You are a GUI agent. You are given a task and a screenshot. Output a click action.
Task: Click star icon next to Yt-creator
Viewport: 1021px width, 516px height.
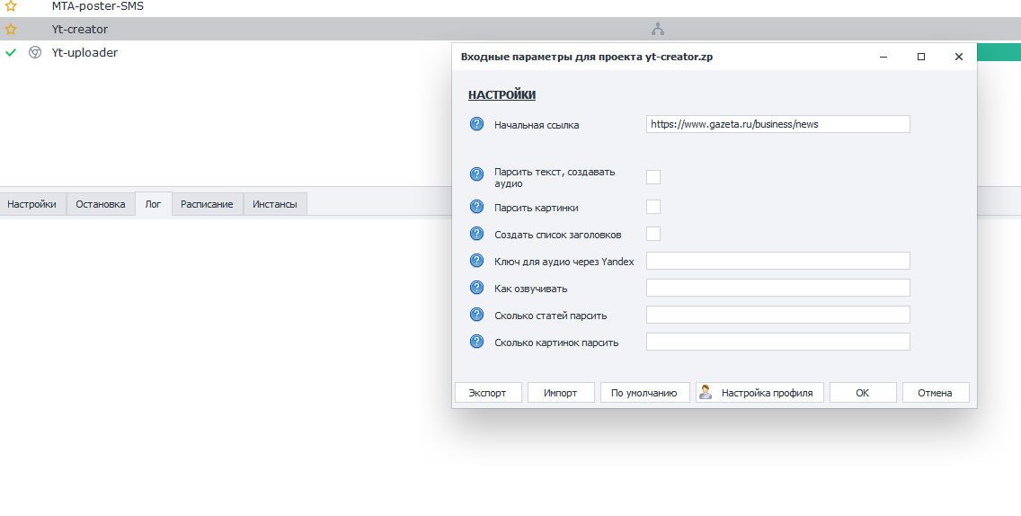11,29
